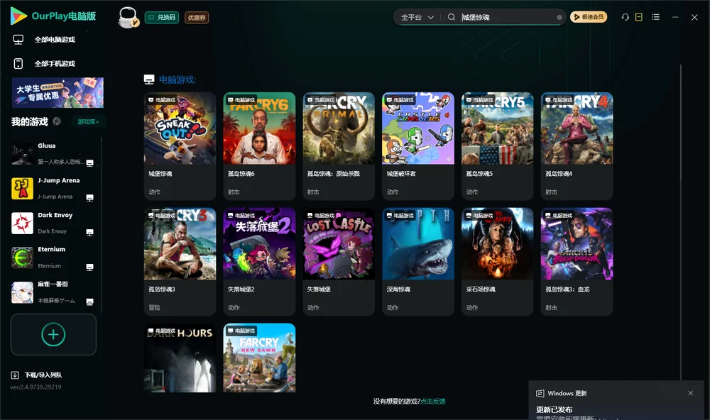710x420 pixels.
Task: Open the 孤岛惊魂6 game card
Action: tap(259, 146)
